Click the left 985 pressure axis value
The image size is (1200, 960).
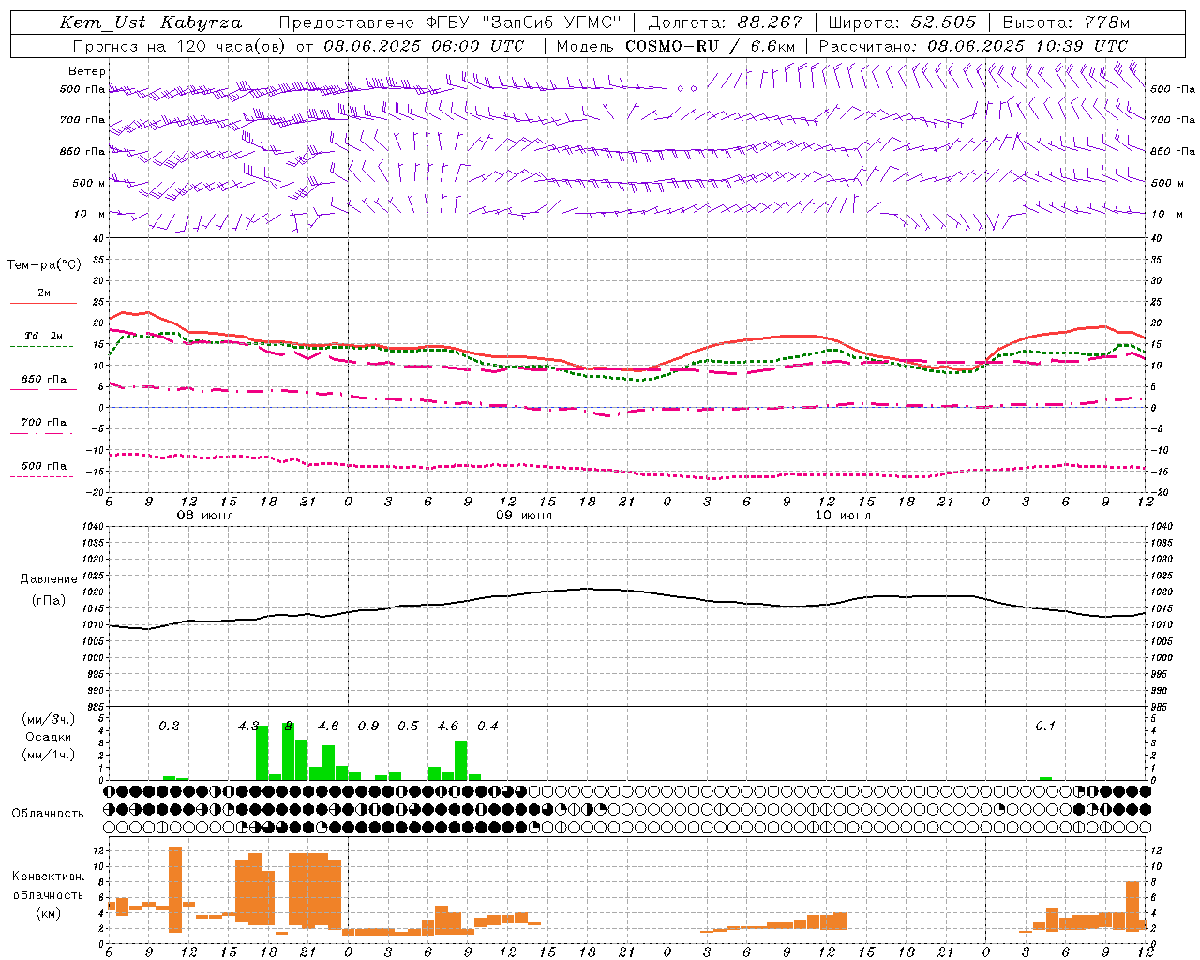tap(96, 707)
